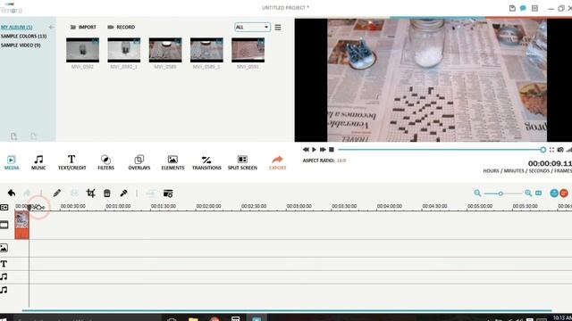Open the voiceover microphone tool
This screenshot has width=572, height=321.
tap(123, 193)
